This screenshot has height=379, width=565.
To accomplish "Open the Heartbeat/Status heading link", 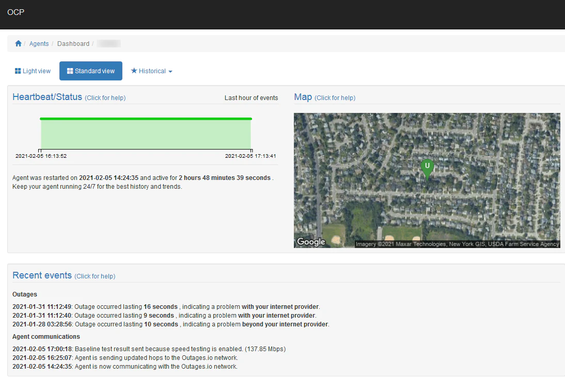I will (x=47, y=97).
